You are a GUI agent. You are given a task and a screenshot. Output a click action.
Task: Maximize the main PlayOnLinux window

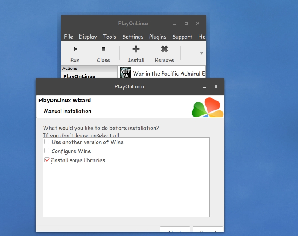(186, 23)
